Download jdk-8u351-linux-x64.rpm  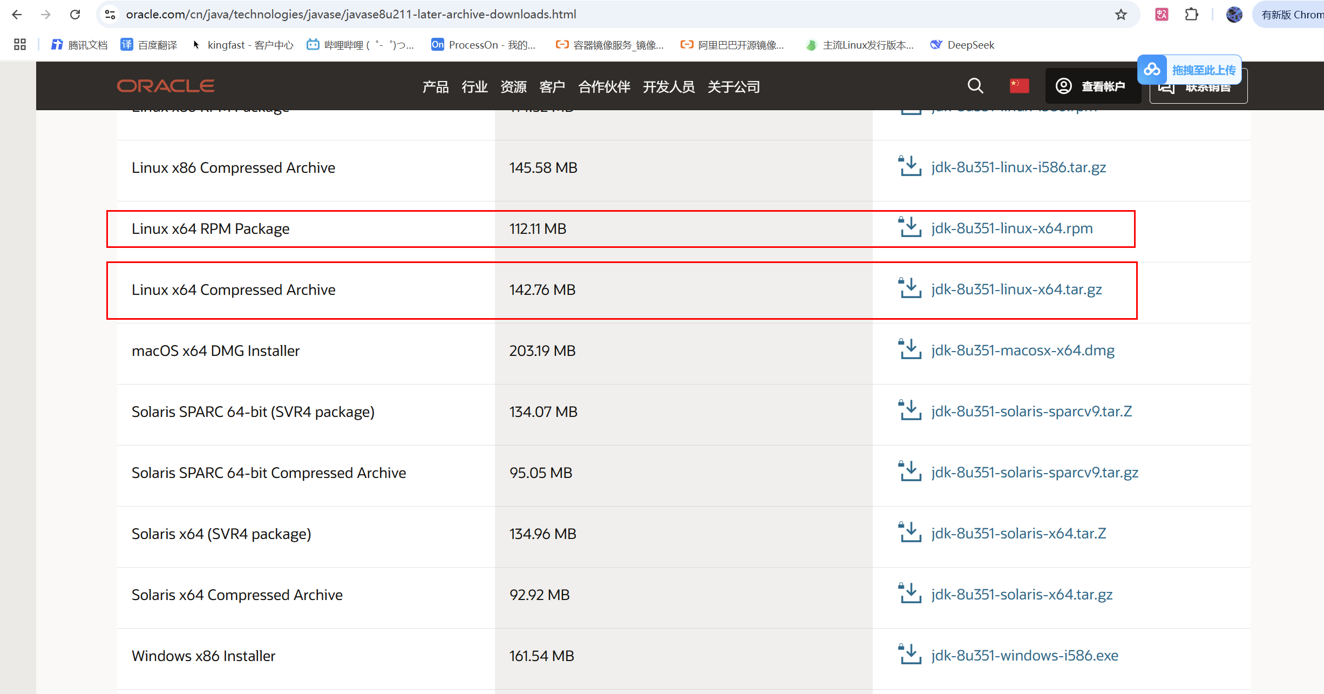[x=1012, y=228]
